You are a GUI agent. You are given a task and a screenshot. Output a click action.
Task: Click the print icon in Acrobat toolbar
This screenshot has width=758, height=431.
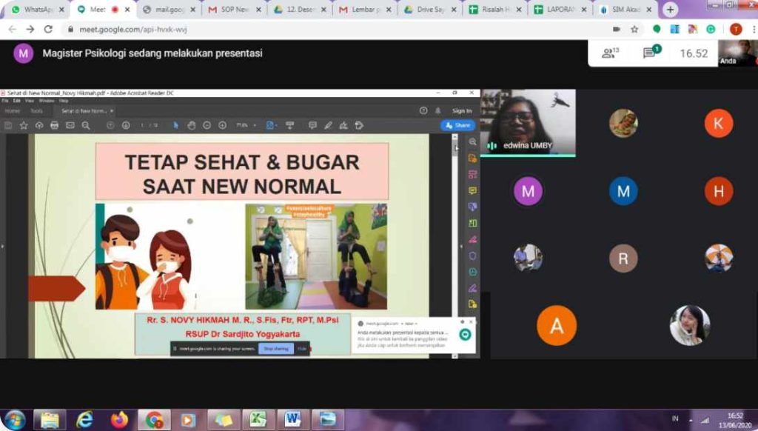(55, 126)
